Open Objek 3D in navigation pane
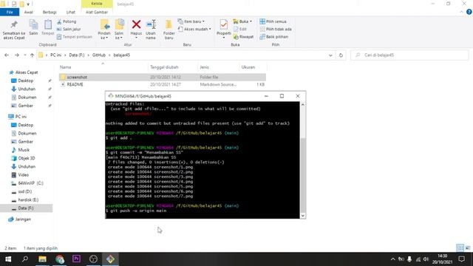Image resolution: width=473 pixels, height=266 pixels. point(27,158)
